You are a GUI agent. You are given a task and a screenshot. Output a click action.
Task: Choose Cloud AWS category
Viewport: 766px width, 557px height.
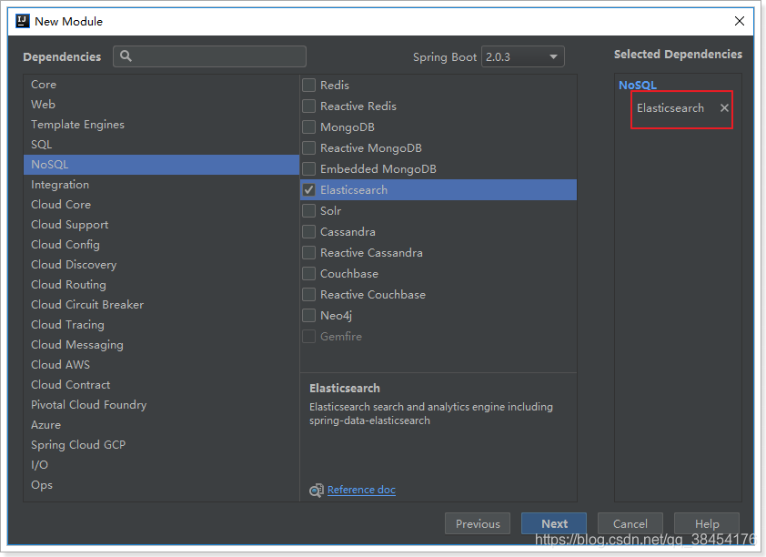(161, 365)
